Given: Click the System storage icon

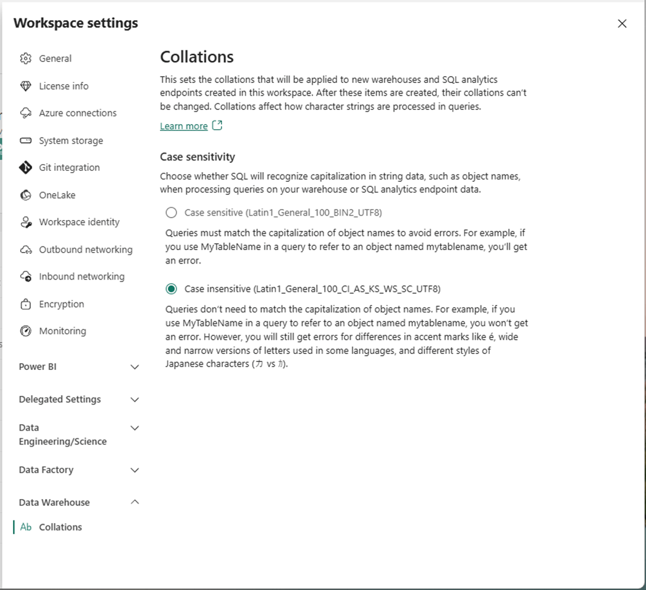Looking at the screenshot, I should (26, 141).
